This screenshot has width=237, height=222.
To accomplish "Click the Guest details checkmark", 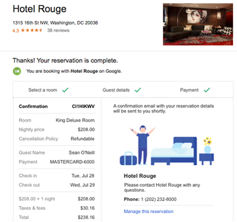I will click(138, 90).
